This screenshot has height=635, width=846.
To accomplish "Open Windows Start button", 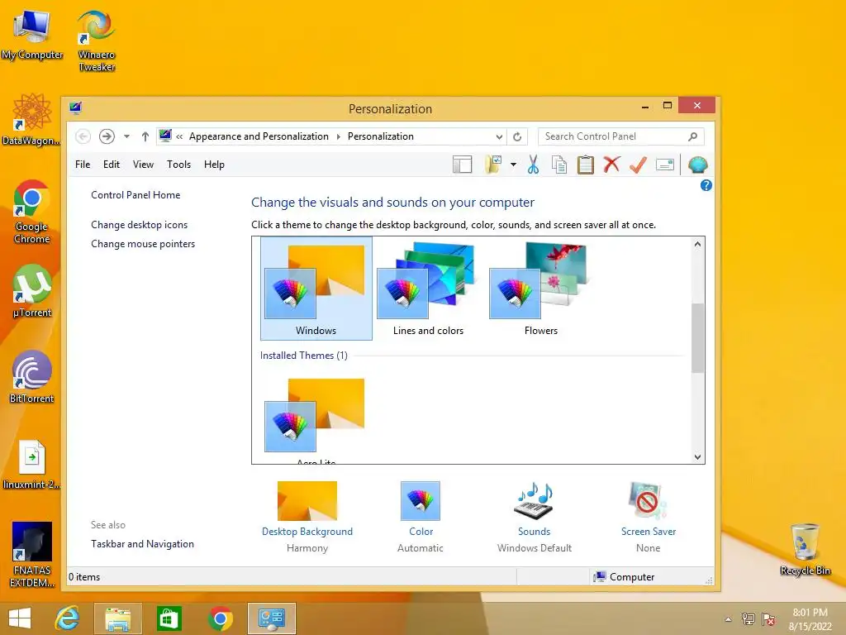I will click(20, 618).
